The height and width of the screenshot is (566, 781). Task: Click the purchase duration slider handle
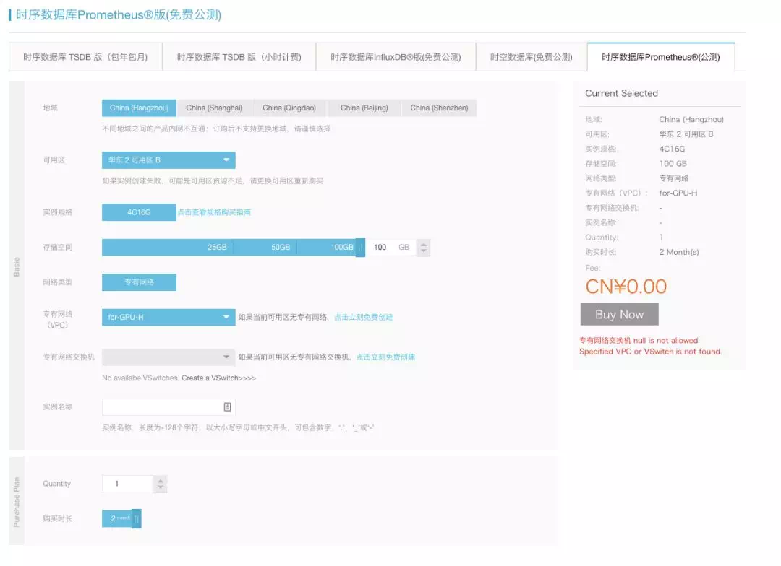(136, 518)
